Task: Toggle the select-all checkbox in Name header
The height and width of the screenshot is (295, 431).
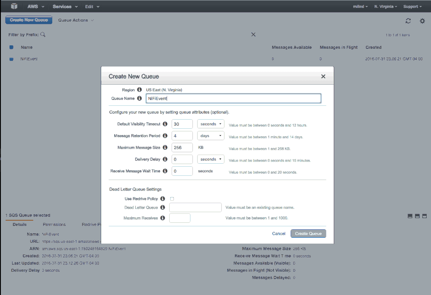Action: click(10, 48)
